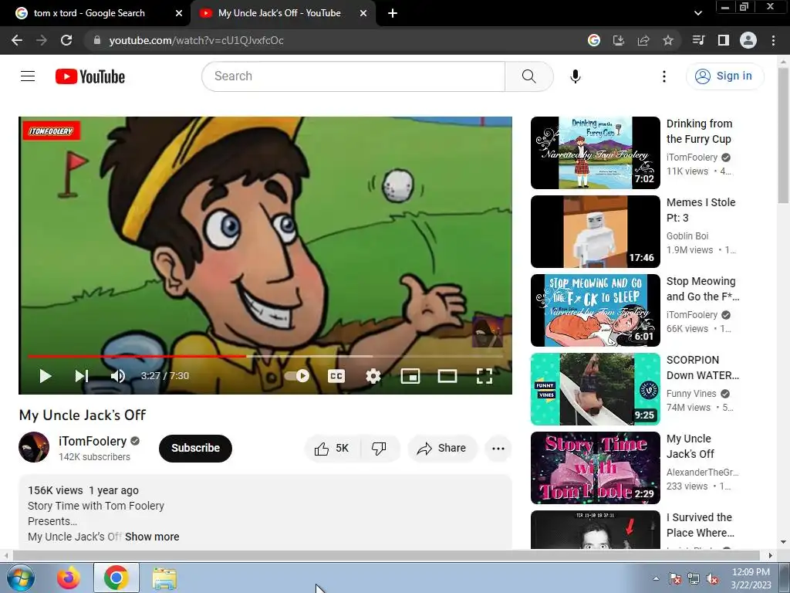Launch Firefox from the taskbar
Image resolution: width=790 pixels, height=593 pixels.
pos(68,578)
